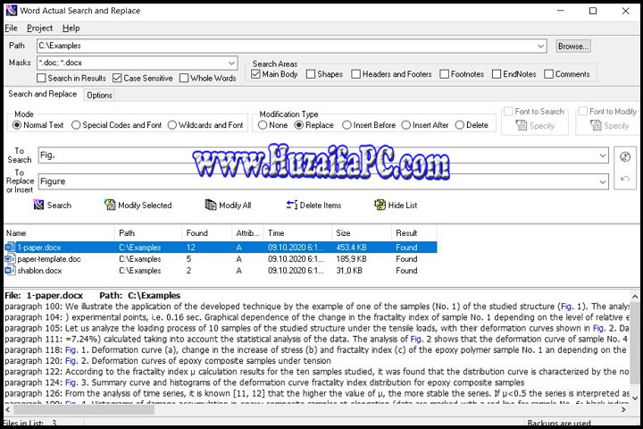The height and width of the screenshot is (429, 643).
Task: Switch to Search and Replace tab
Action: click(43, 94)
